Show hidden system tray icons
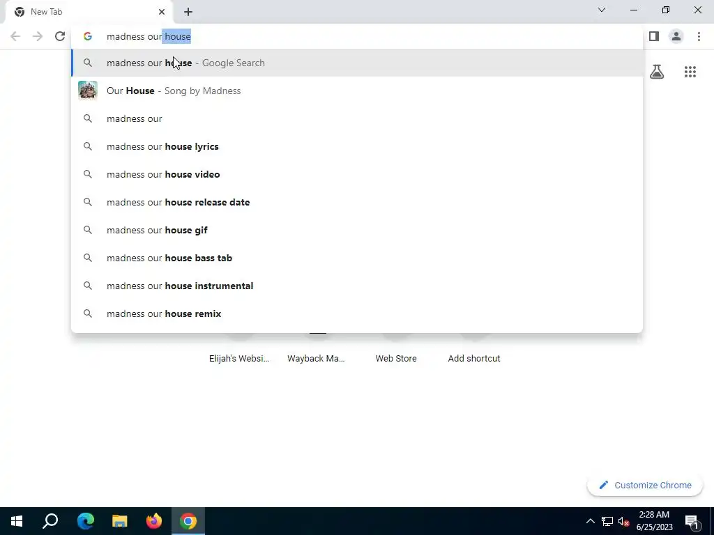Screen dimensions: 714x535 coord(590,521)
